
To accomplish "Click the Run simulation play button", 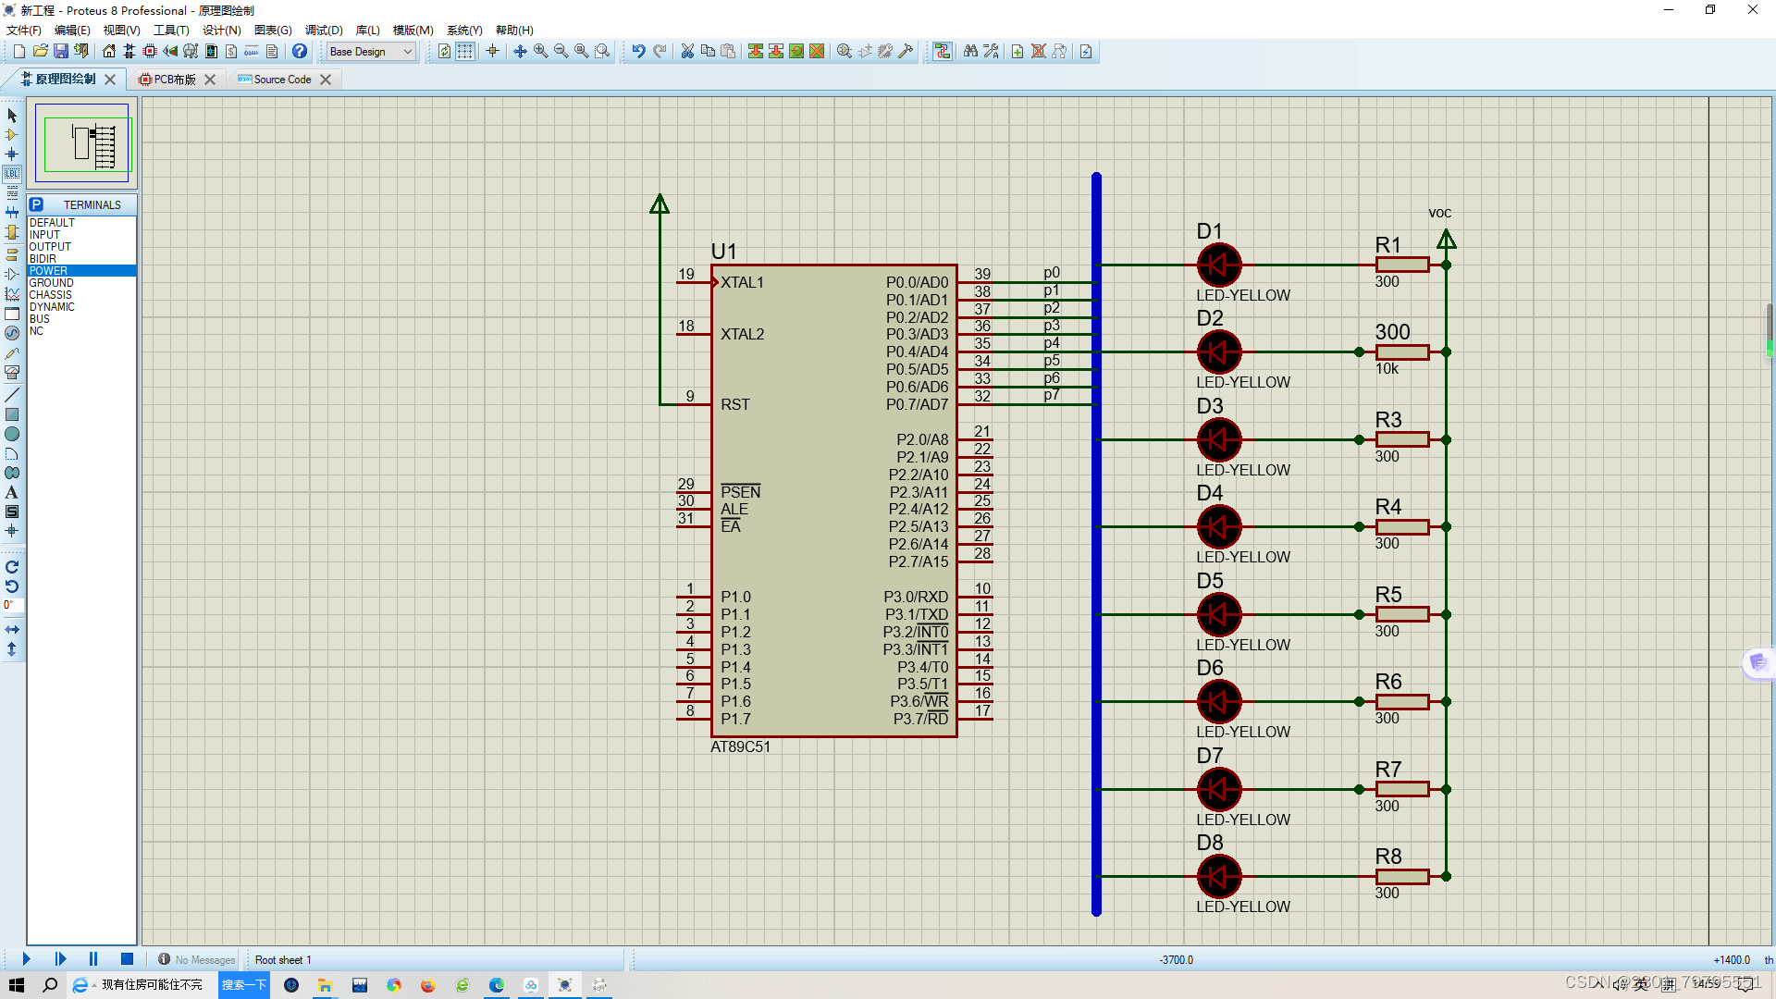I will tap(26, 959).
